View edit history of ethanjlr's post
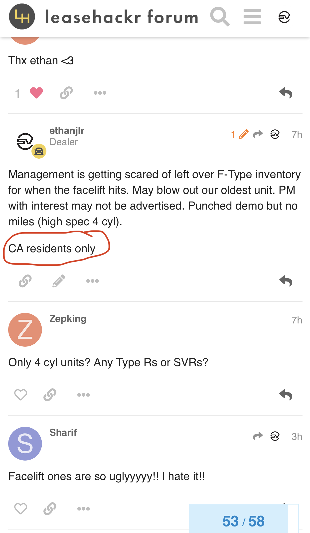The image size is (310, 533). (x=240, y=134)
